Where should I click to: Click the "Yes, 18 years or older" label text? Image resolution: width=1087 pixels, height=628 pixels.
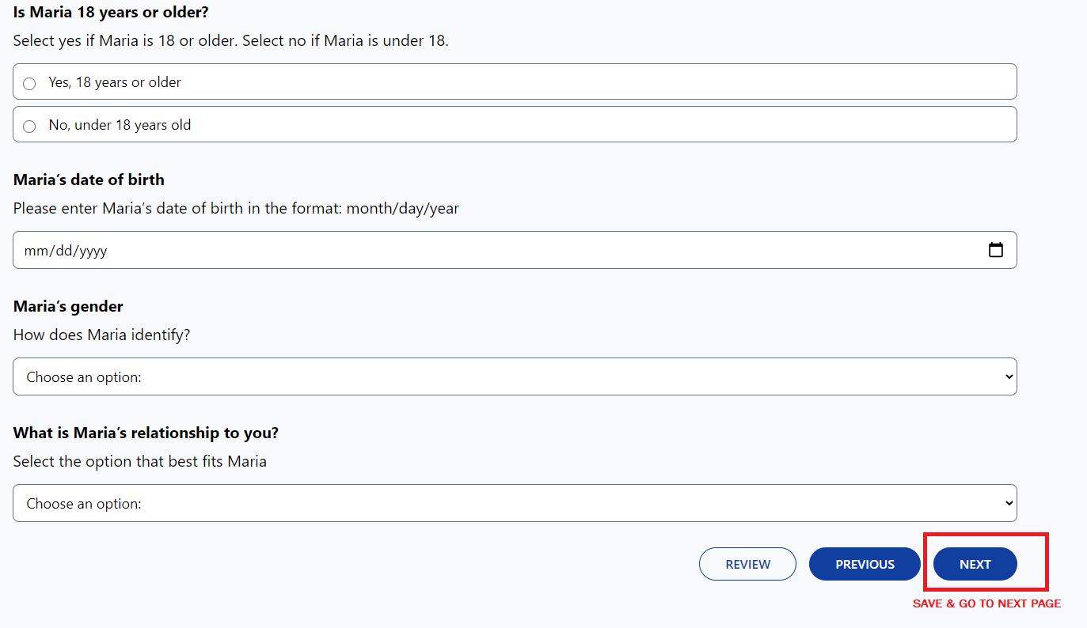(x=115, y=82)
